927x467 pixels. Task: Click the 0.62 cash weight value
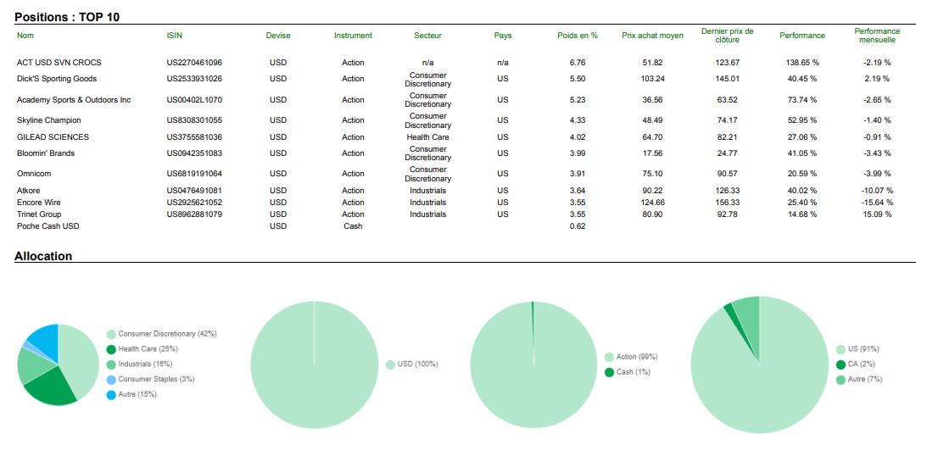[x=578, y=225]
